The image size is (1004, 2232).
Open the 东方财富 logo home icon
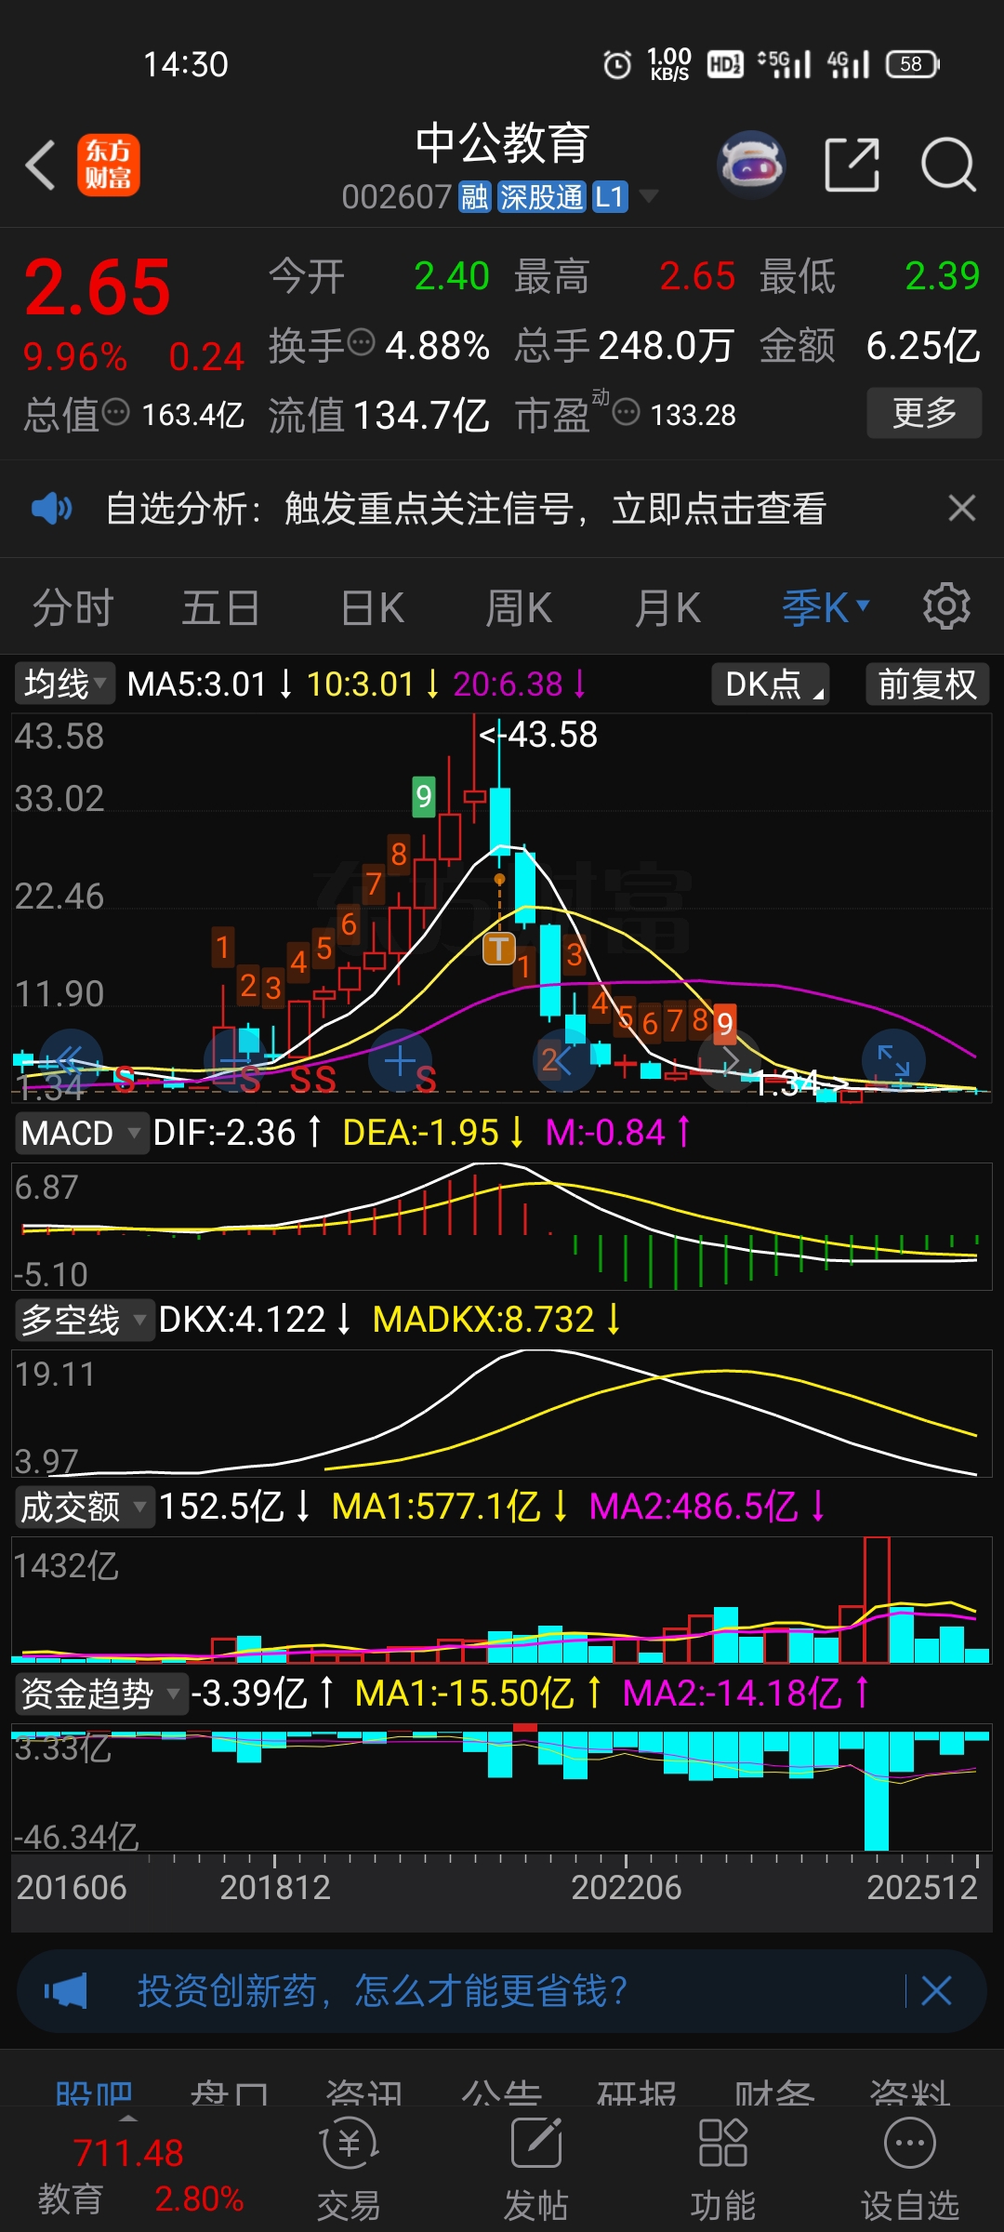point(109,166)
